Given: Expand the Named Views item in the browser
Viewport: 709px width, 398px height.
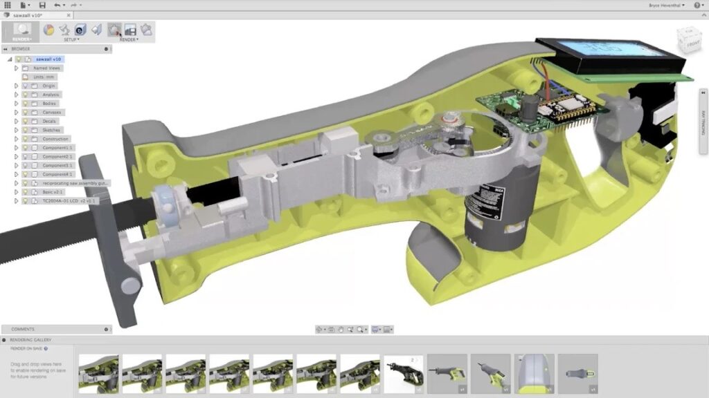Looking at the screenshot, I should click(15, 67).
